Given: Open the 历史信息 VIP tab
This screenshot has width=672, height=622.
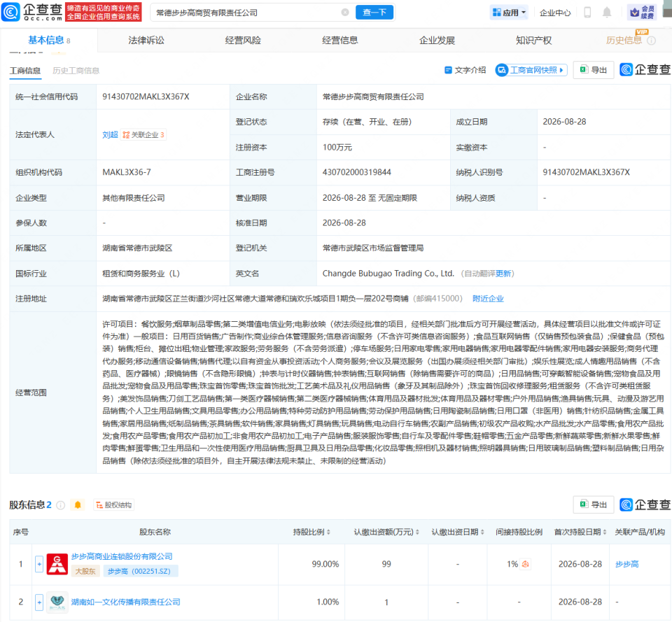Looking at the screenshot, I should (624, 41).
